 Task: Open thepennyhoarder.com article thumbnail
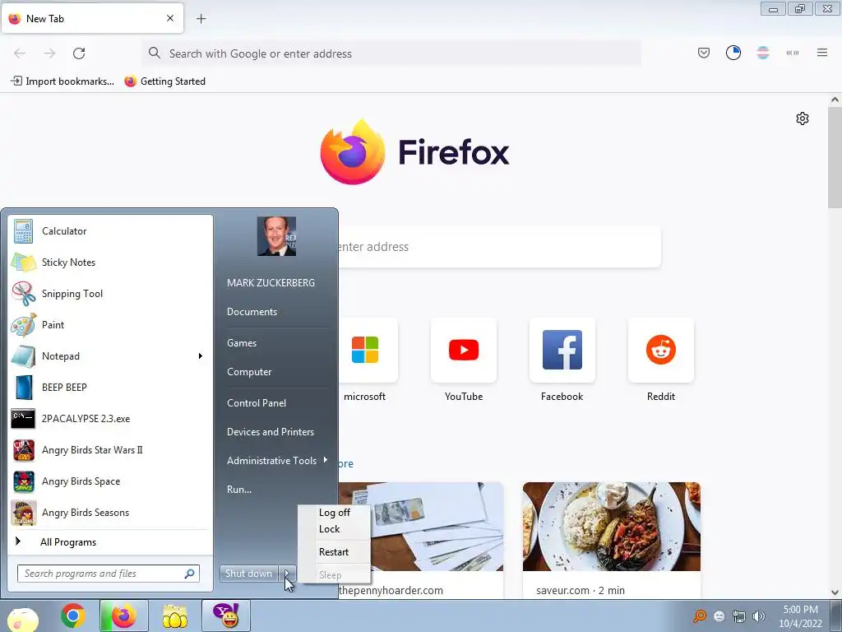[421, 527]
